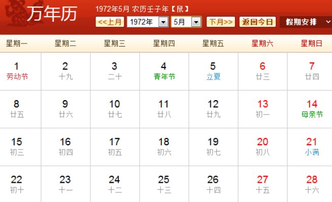Open the 假期安排 holiday schedule dropdown
The width and height of the screenshot is (332, 202).
[306, 22]
